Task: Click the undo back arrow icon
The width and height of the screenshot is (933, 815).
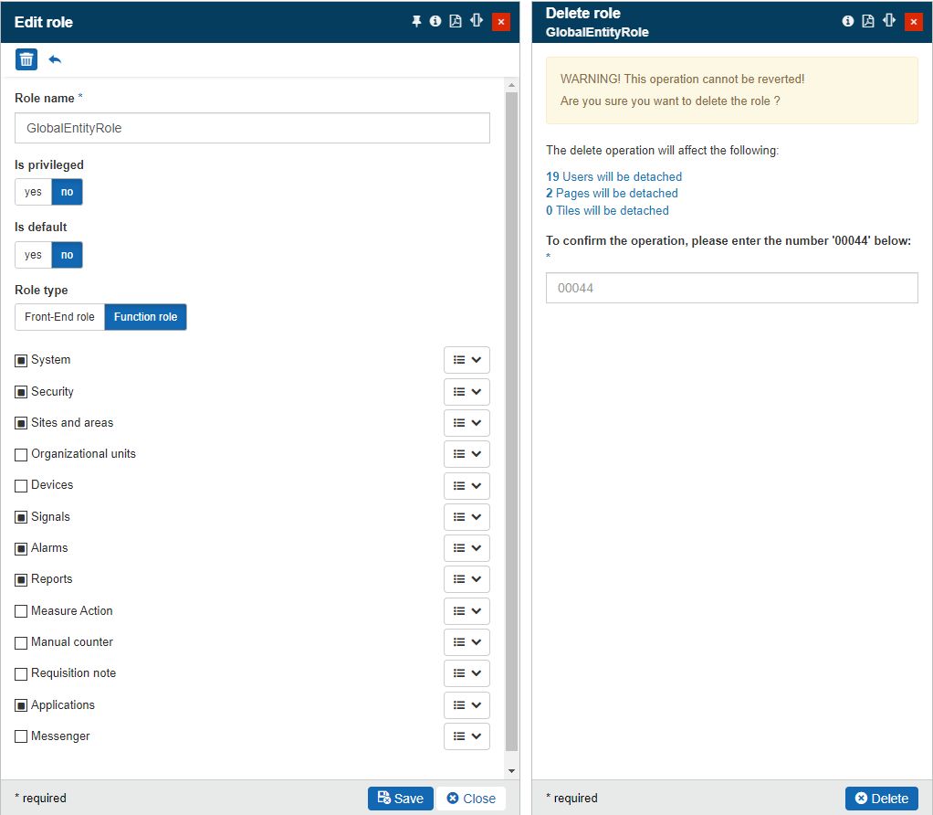Action: pos(55,60)
